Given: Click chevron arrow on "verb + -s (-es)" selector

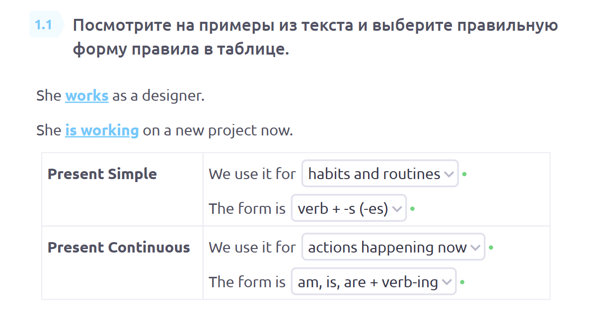Looking at the screenshot, I should 396,209.
